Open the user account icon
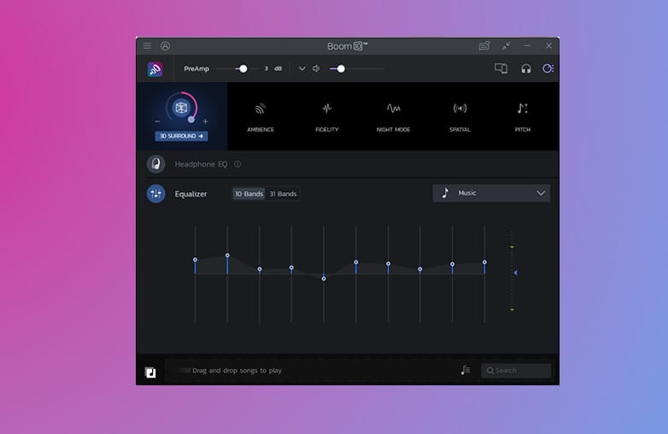Screen dimensions: 668x434 click(x=166, y=46)
